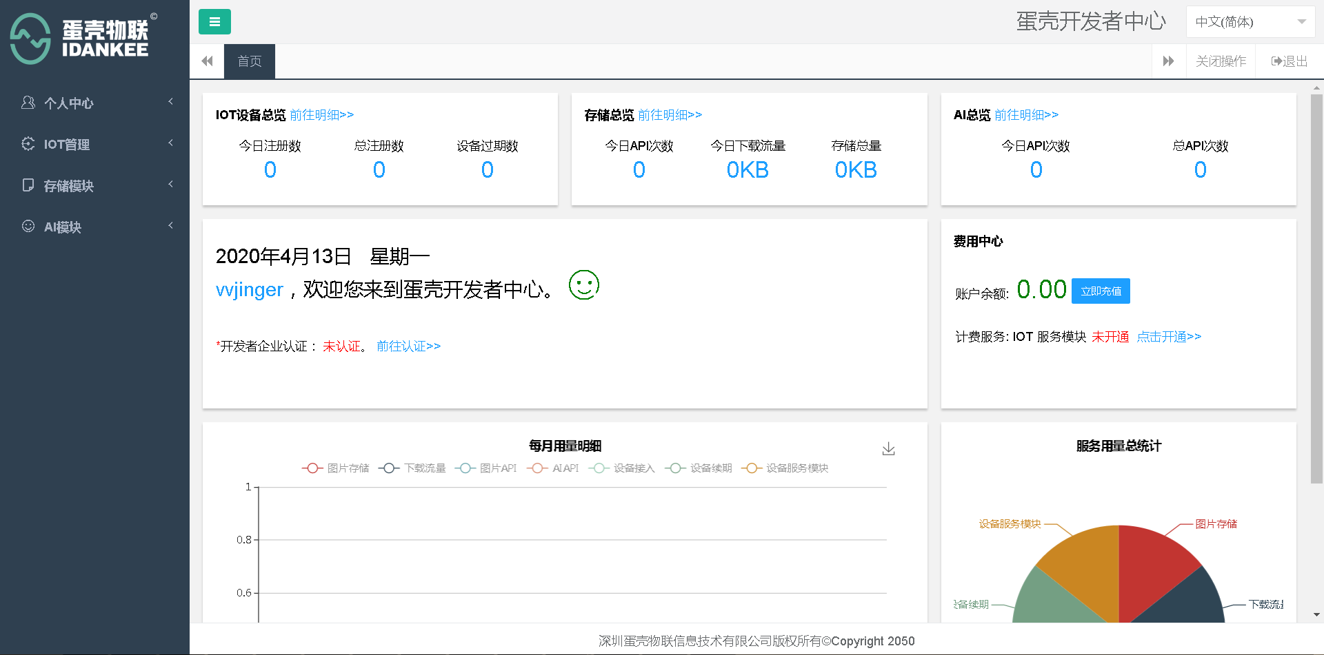Click 前往认证>> certification link

click(x=408, y=346)
